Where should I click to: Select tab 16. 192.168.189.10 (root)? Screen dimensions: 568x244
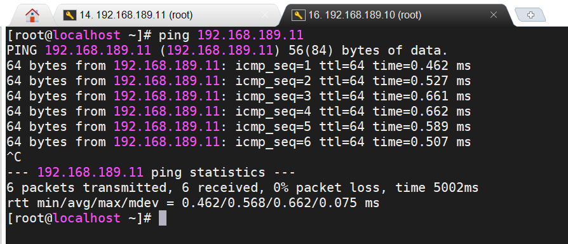tap(365, 15)
